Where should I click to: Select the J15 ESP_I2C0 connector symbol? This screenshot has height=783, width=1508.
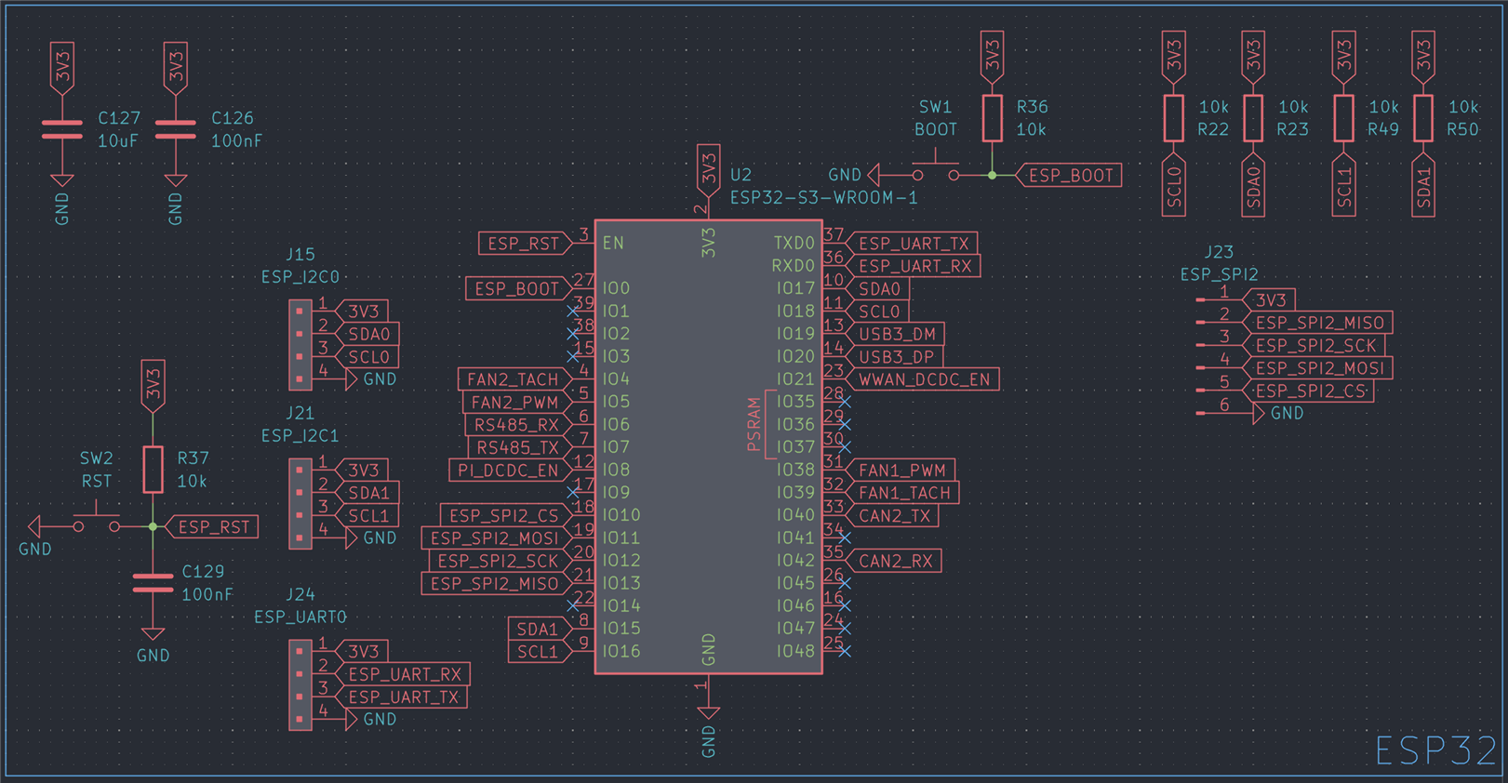coord(300,345)
